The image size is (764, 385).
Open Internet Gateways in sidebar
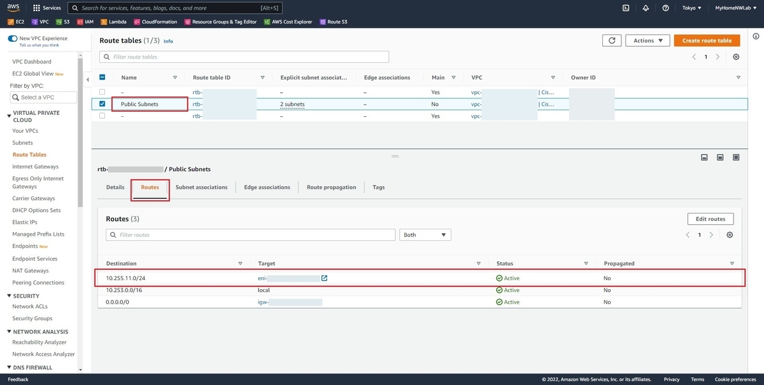35,166
